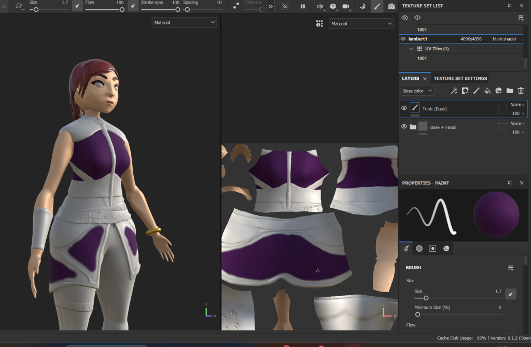Click the add fill layer bucket icon
The width and height of the screenshot is (531, 347).
(487, 91)
